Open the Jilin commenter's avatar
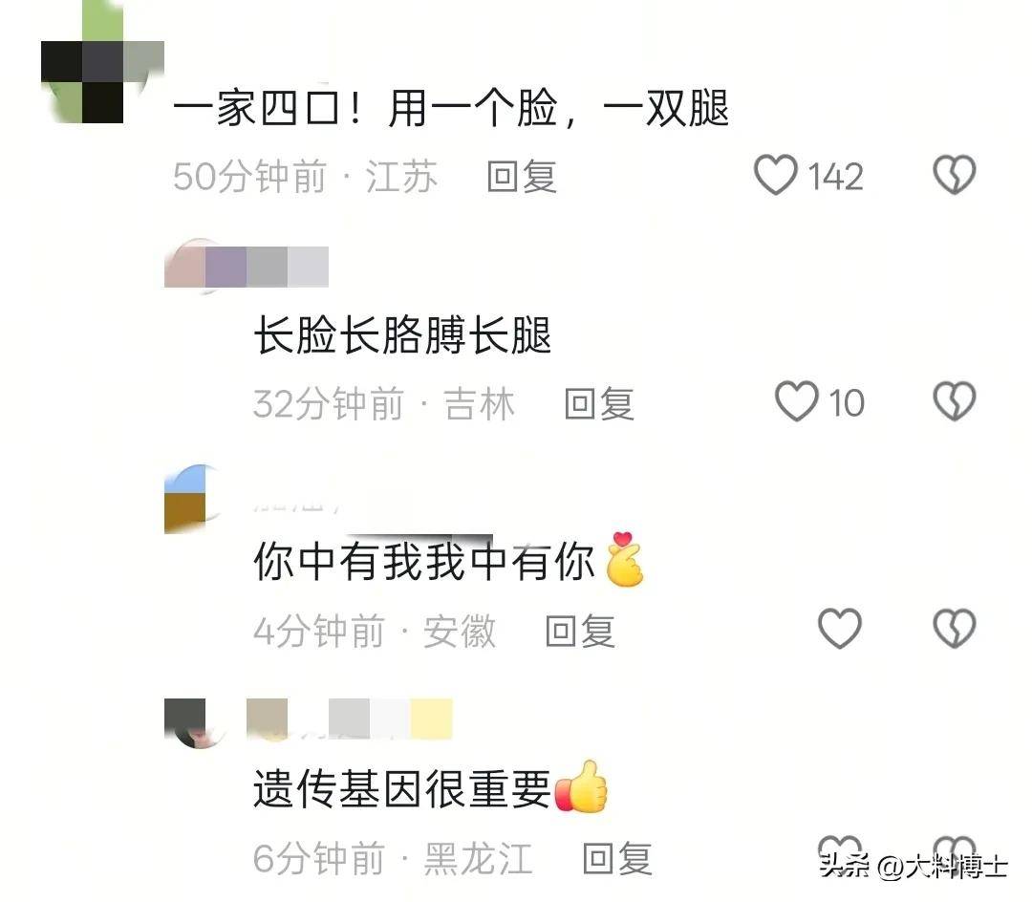This screenshot has height=902, width=1032. click(185, 267)
